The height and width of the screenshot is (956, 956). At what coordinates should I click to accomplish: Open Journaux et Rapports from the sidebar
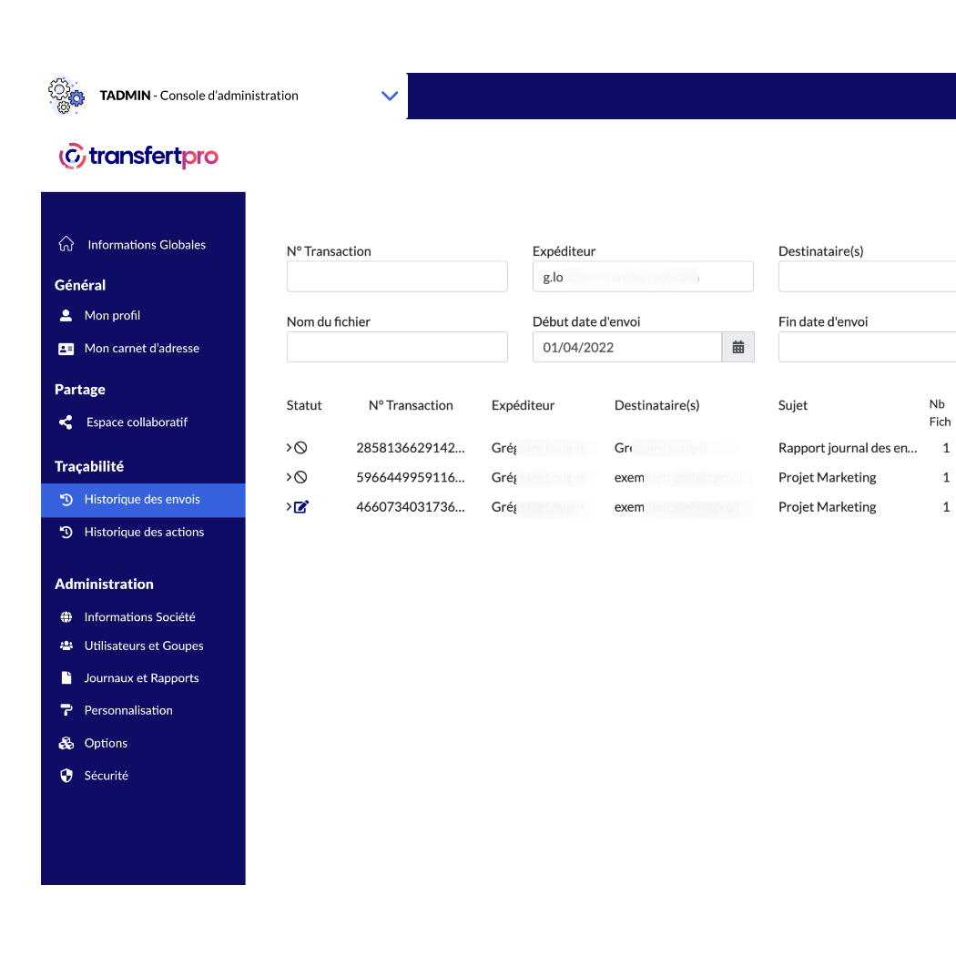click(x=141, y=677)
